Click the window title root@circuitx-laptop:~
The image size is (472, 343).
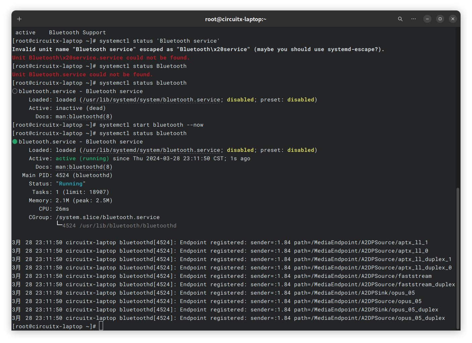[x=236, y=19]
